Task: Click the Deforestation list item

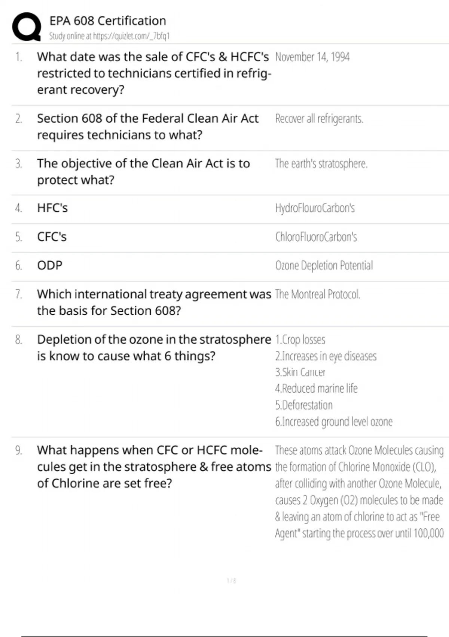Action: pos(304,405)
